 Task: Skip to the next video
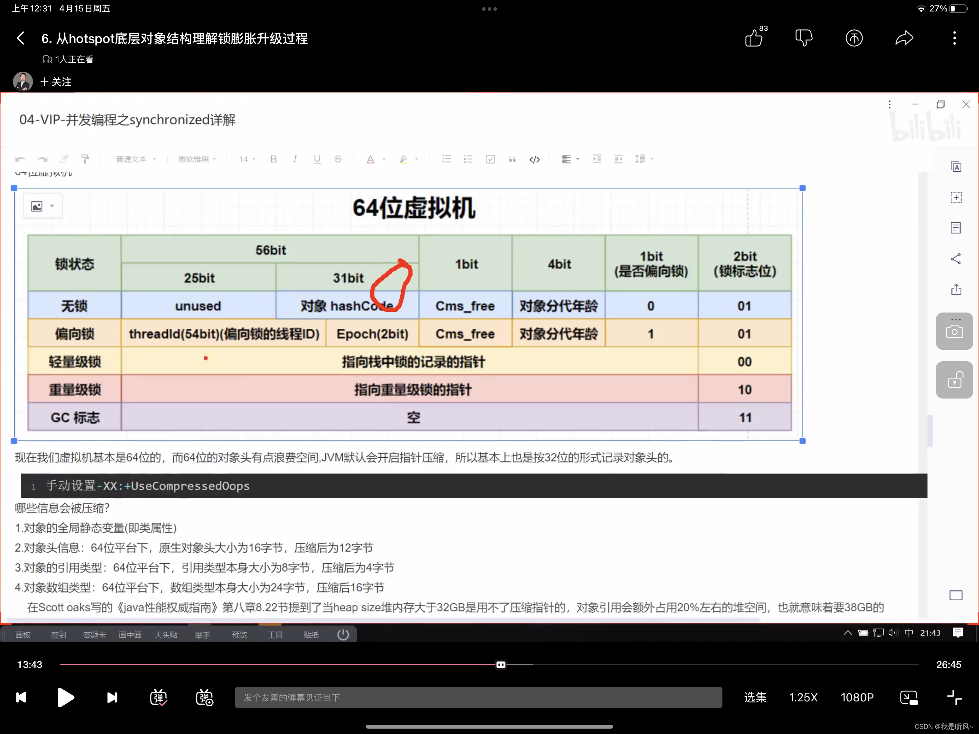pos(113,698)
